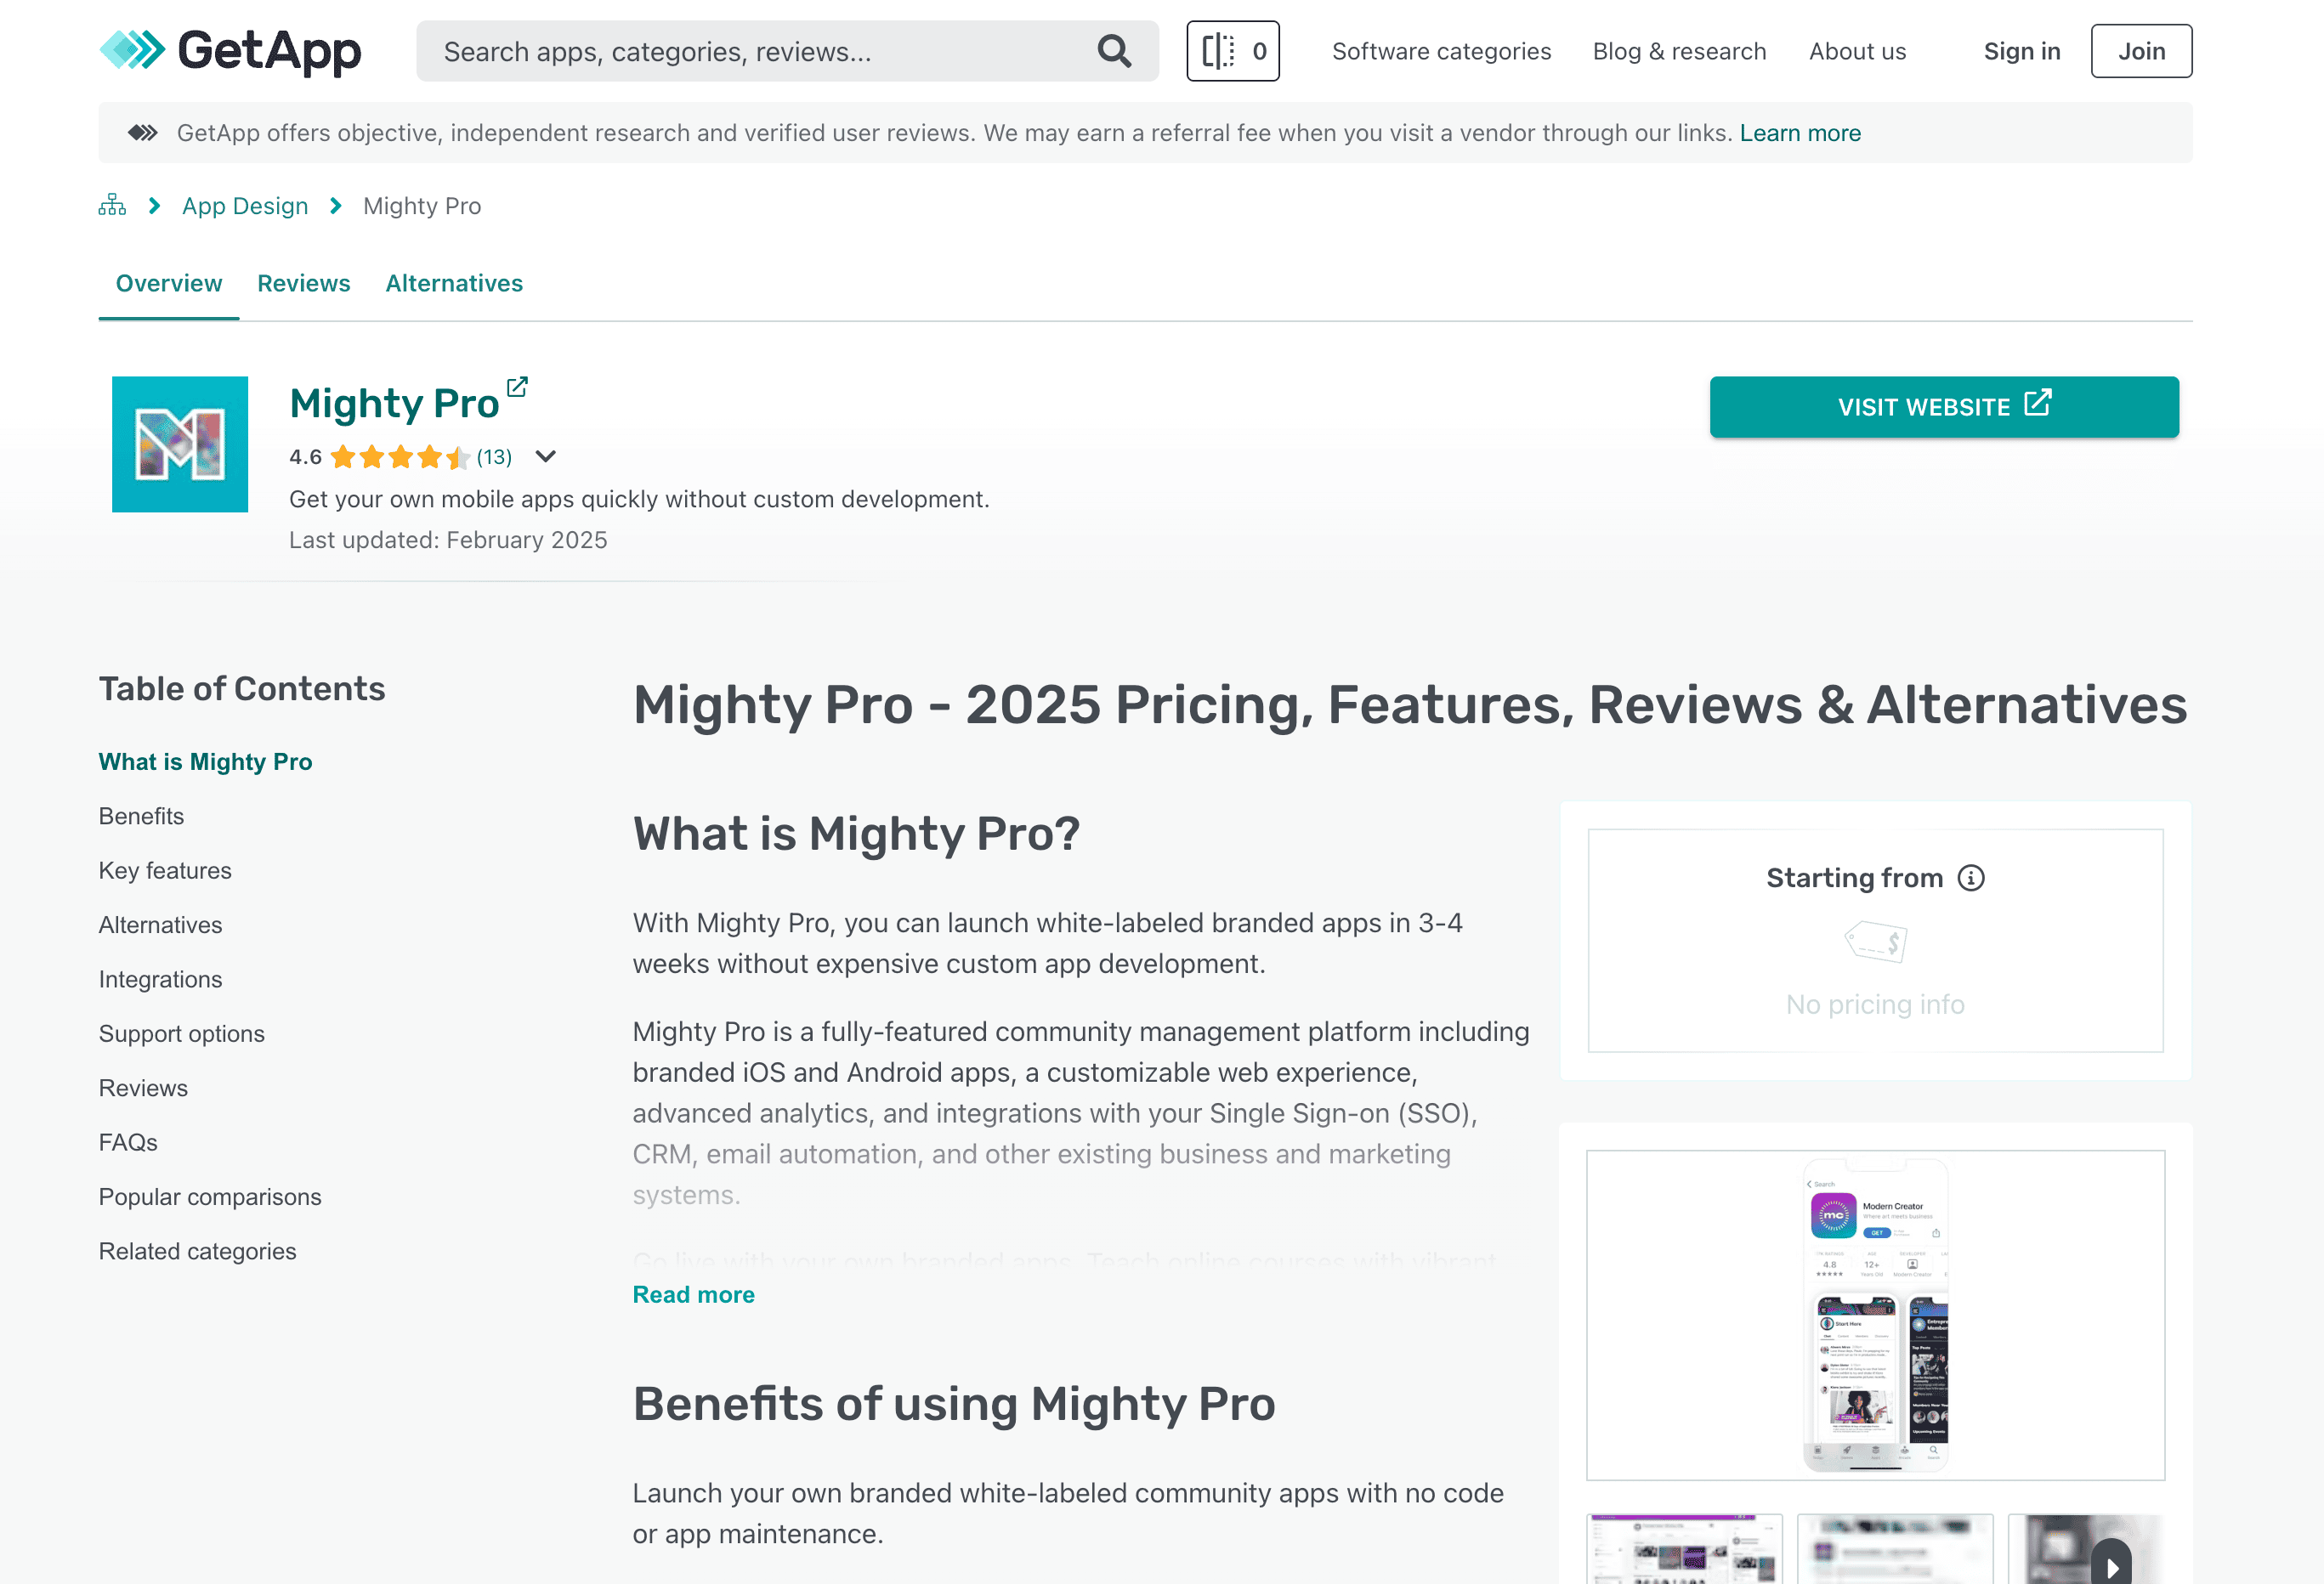Click the search magnifier icon
2324x1584 pixels.
click(x=1114, y=51)
